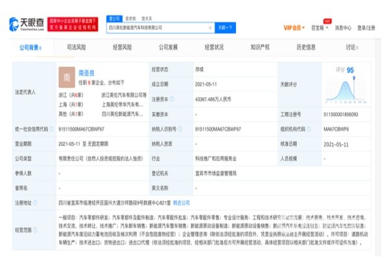This screenshot has height=259, width=389.
Task: Click 浙江美伦汽车有限公司 company link
Action: click(124, 95)
